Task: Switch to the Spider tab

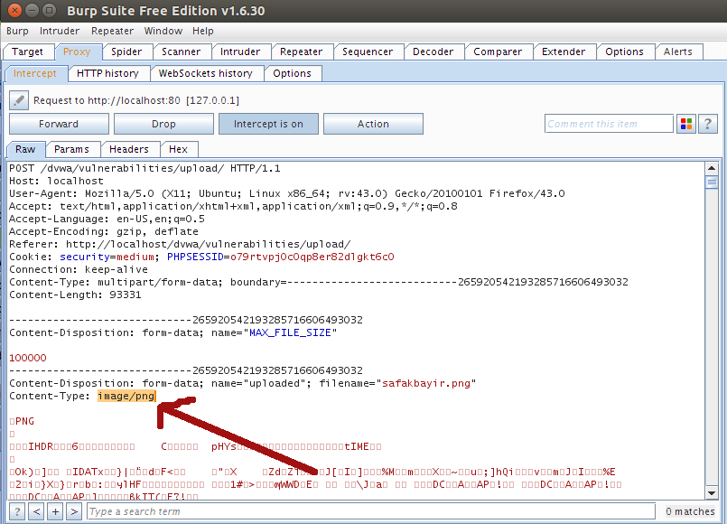Action: 126,51
